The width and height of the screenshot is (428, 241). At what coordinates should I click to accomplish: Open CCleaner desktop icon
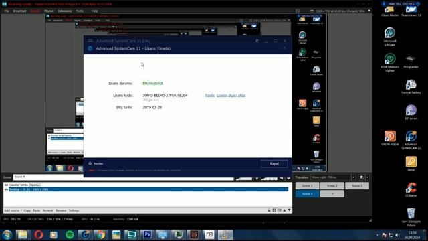pyautogui.click(x=411, y=189)
